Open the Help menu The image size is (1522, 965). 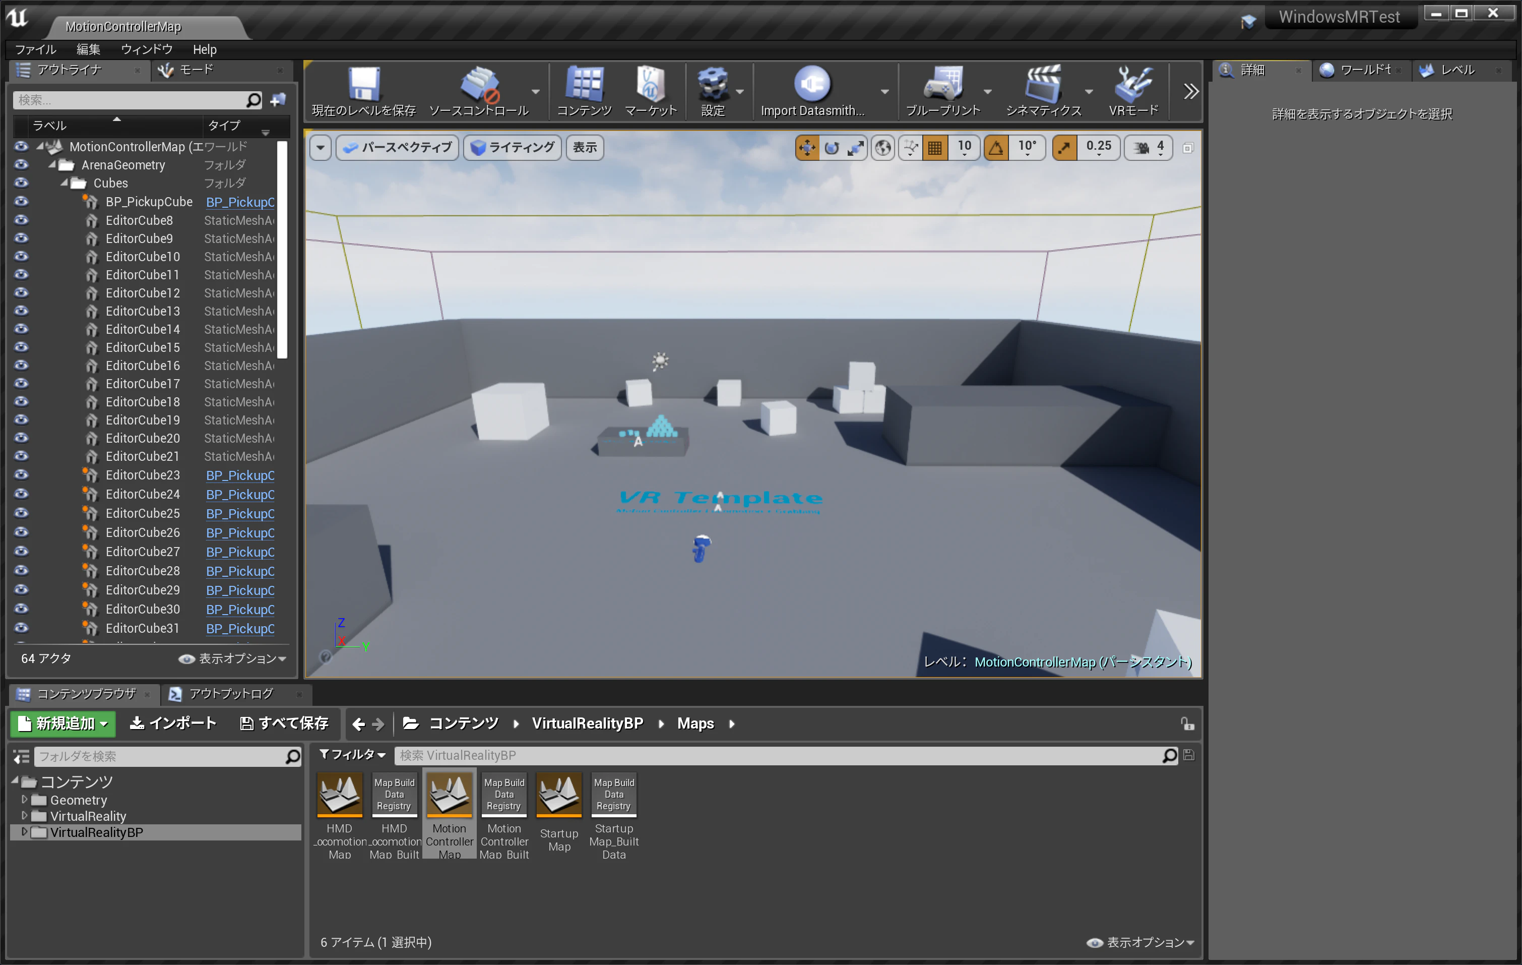point(204,49)
